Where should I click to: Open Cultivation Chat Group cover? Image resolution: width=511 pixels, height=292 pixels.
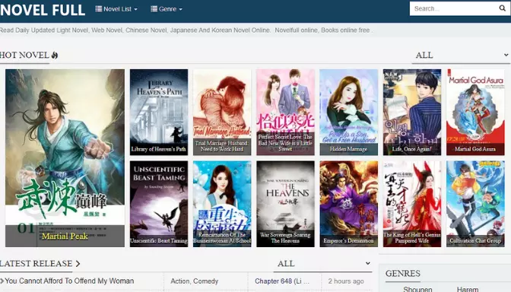coord(475,204)
